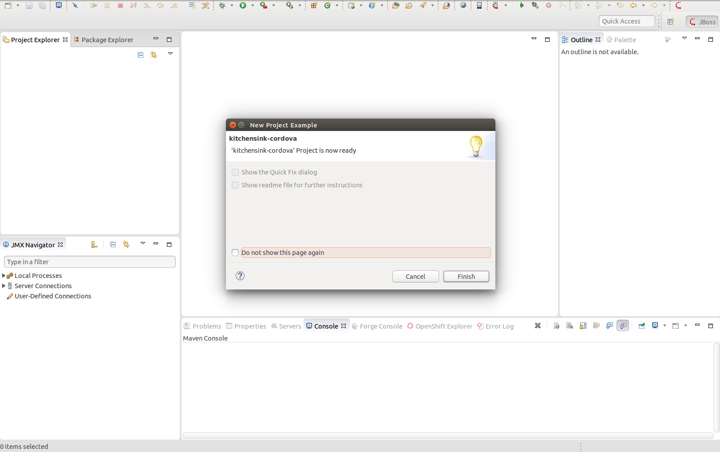
Task: Switch to the Package Explorer tab
Action: click(103, 40)
